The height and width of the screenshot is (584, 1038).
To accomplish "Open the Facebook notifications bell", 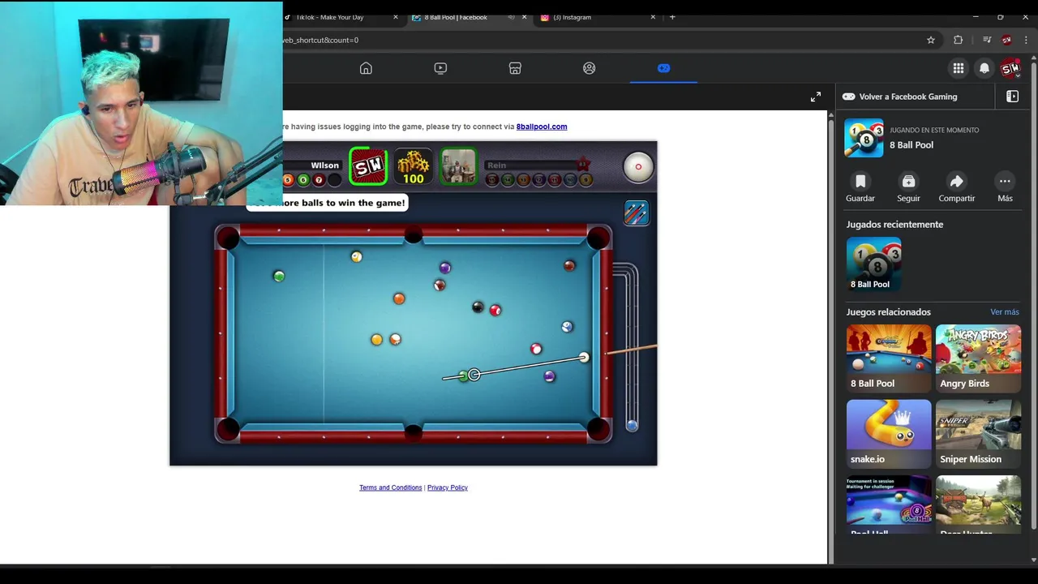I will point(984,69).
